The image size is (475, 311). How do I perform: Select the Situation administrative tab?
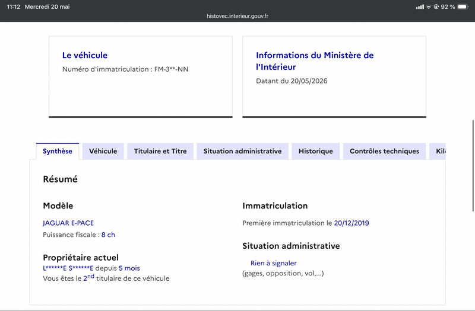tap(242, 151)
